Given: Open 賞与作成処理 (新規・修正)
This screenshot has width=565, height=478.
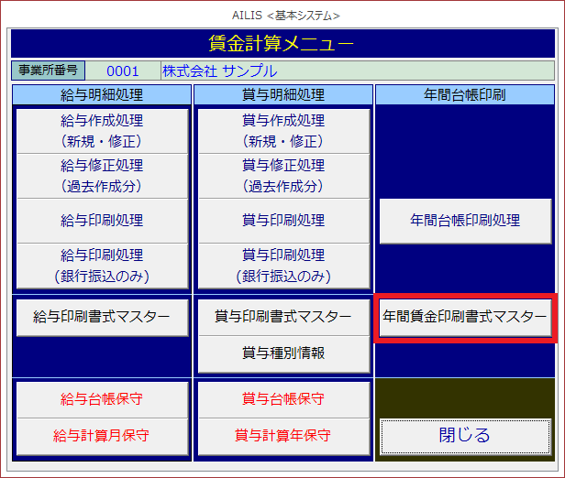Looking at the screenshot, I should pos(283,130).
